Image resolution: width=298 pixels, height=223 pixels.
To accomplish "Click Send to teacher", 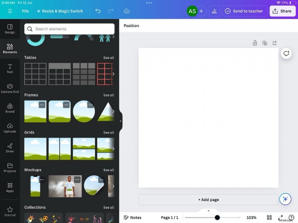I will pyautogui.click(x=244, y=11).
